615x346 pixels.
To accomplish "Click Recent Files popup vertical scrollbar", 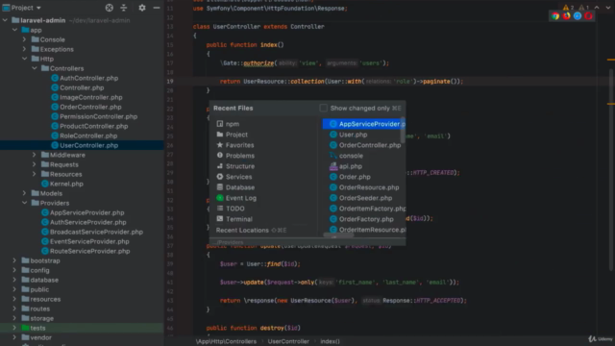I will [x=403, y=131].
